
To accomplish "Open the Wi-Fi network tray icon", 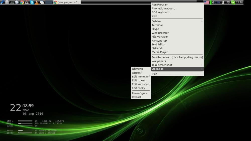I will (228, 2).
